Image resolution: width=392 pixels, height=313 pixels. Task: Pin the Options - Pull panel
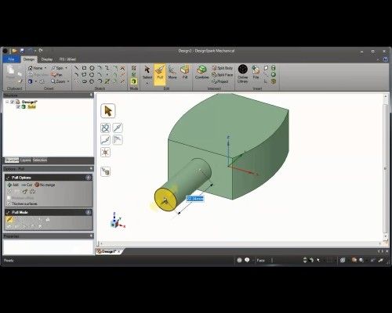point(91,169)
